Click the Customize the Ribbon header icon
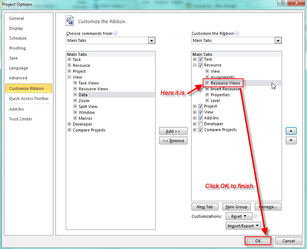 coord(70,21)
